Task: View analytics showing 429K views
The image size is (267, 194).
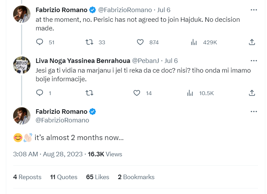Action: click(194, 42)
